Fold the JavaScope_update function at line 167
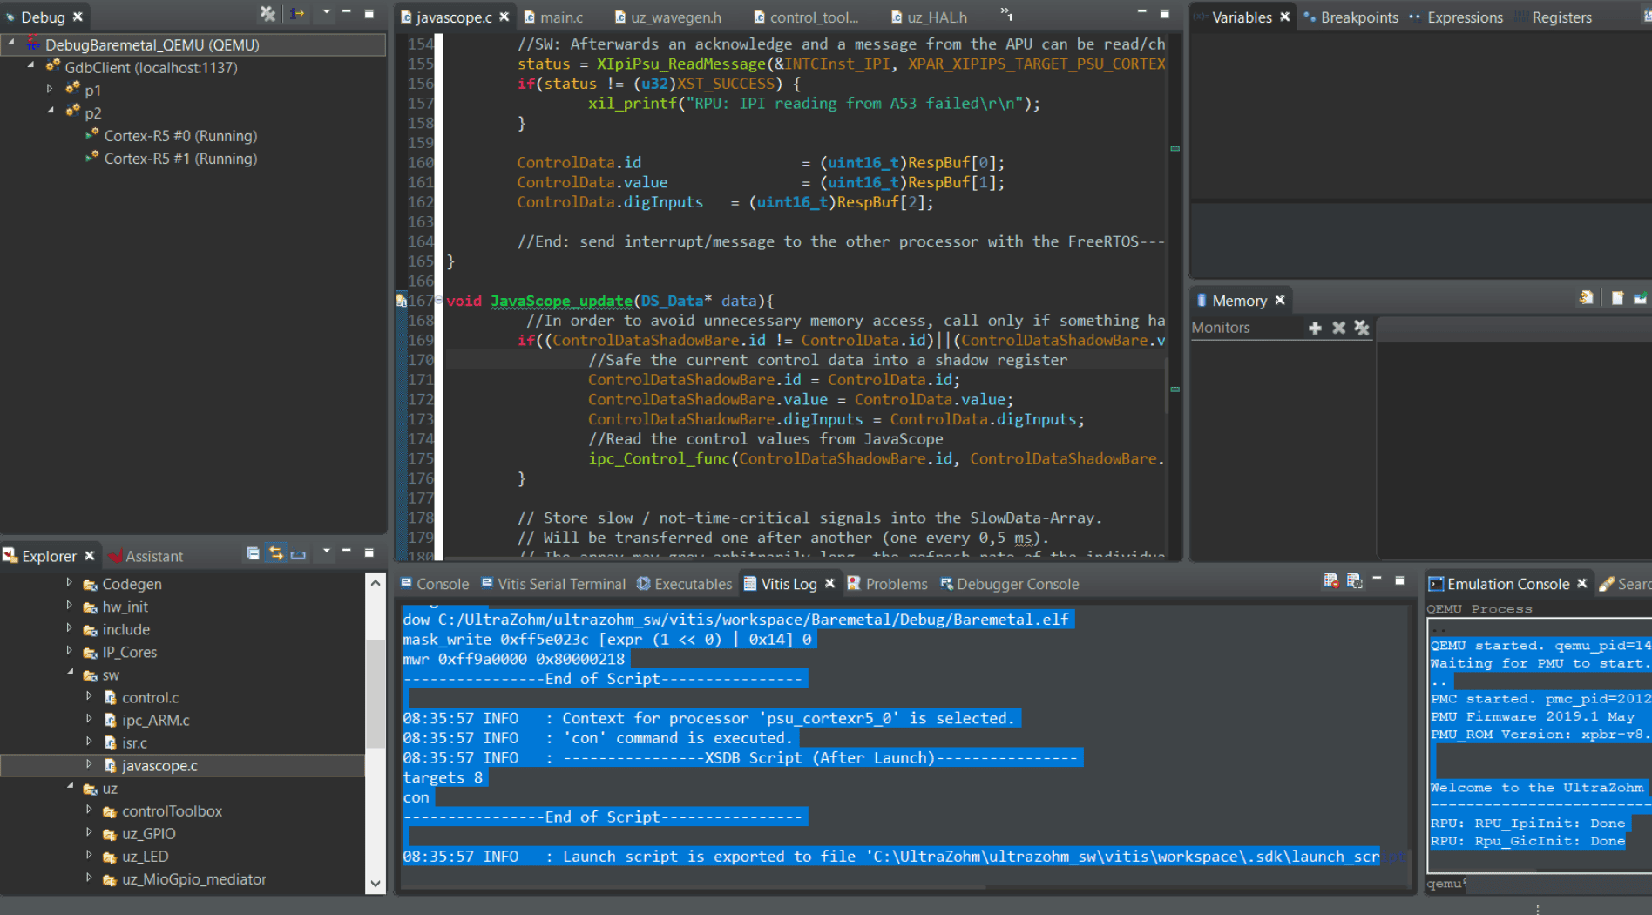The height and width of the screenshot is (915, 1652). tap(438, 300)
